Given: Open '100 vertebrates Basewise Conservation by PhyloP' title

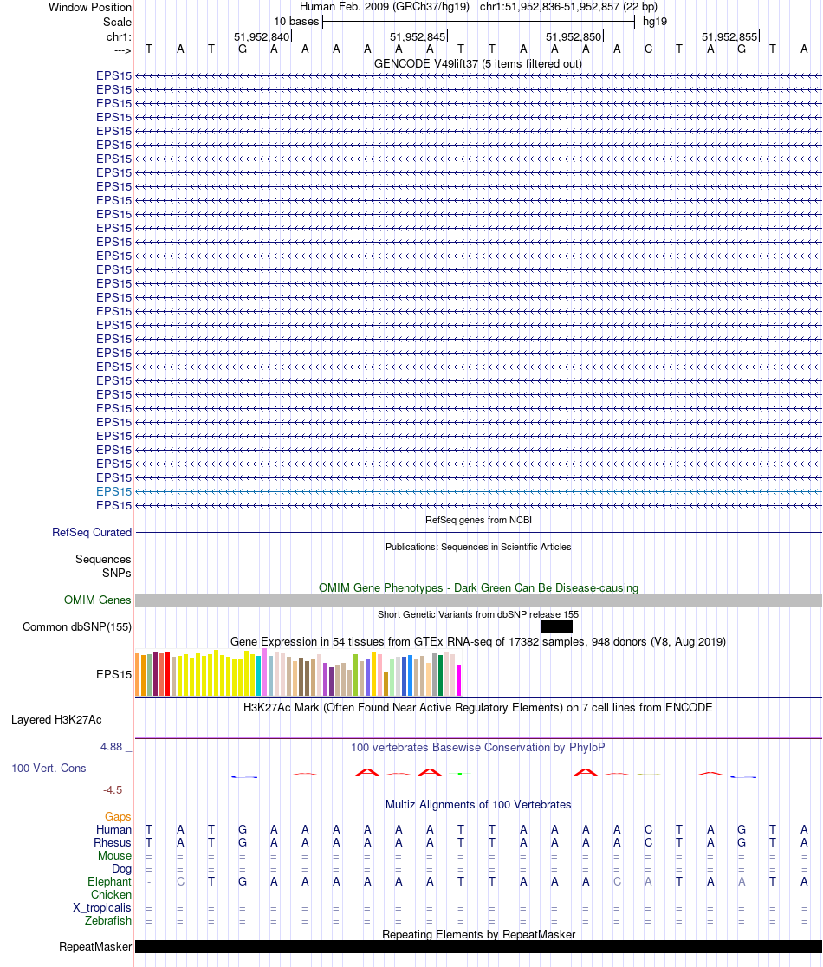Looking at the screenshot, I should [x=478, y=748].
